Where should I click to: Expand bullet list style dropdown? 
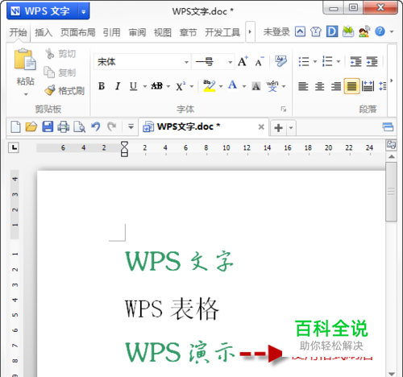tap(315, 62)
